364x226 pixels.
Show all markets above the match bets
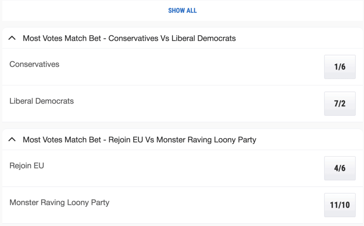point(182,11)
